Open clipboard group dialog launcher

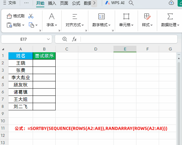(40, 30)
